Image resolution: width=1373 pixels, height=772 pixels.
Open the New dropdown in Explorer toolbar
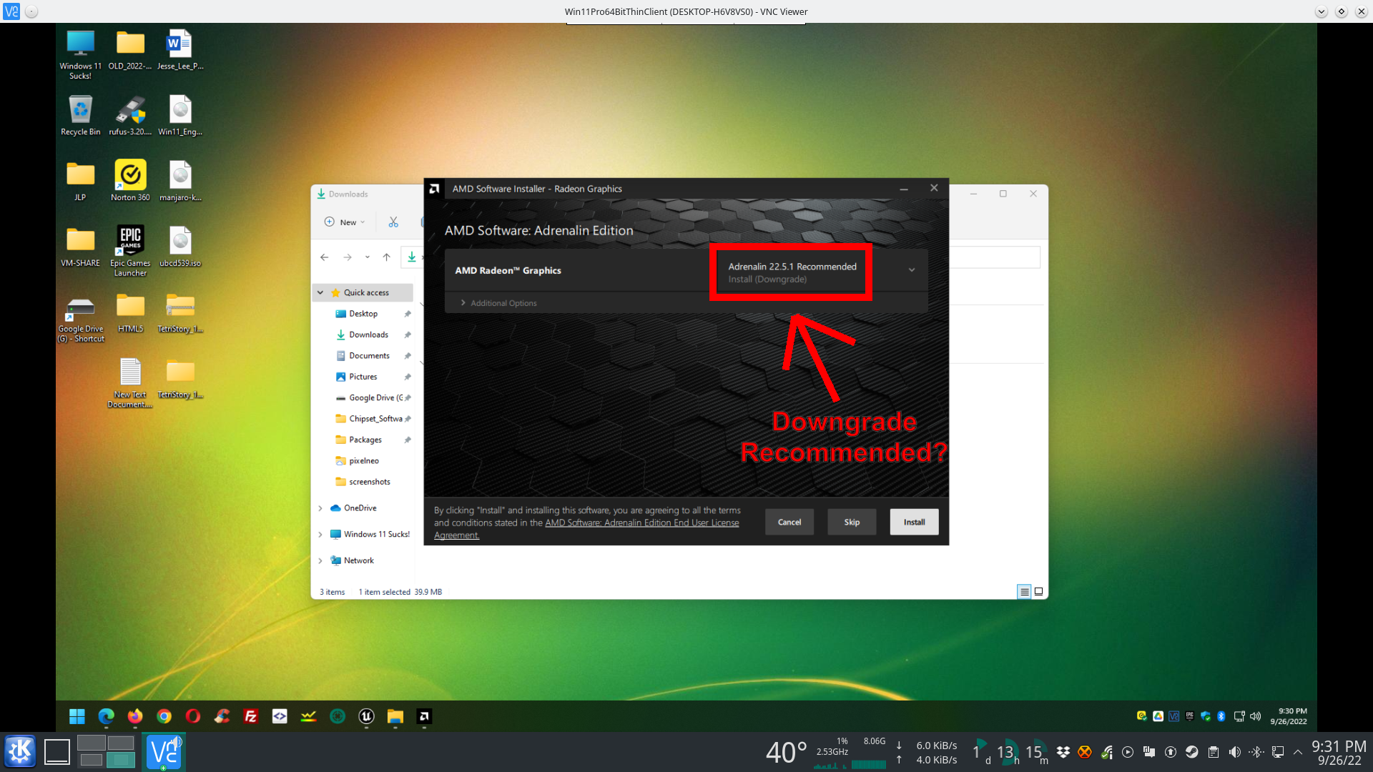(x=345, y=222)
